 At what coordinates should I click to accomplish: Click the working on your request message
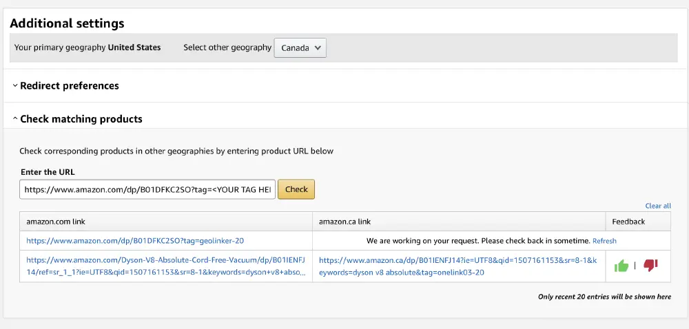pos(478,241)
